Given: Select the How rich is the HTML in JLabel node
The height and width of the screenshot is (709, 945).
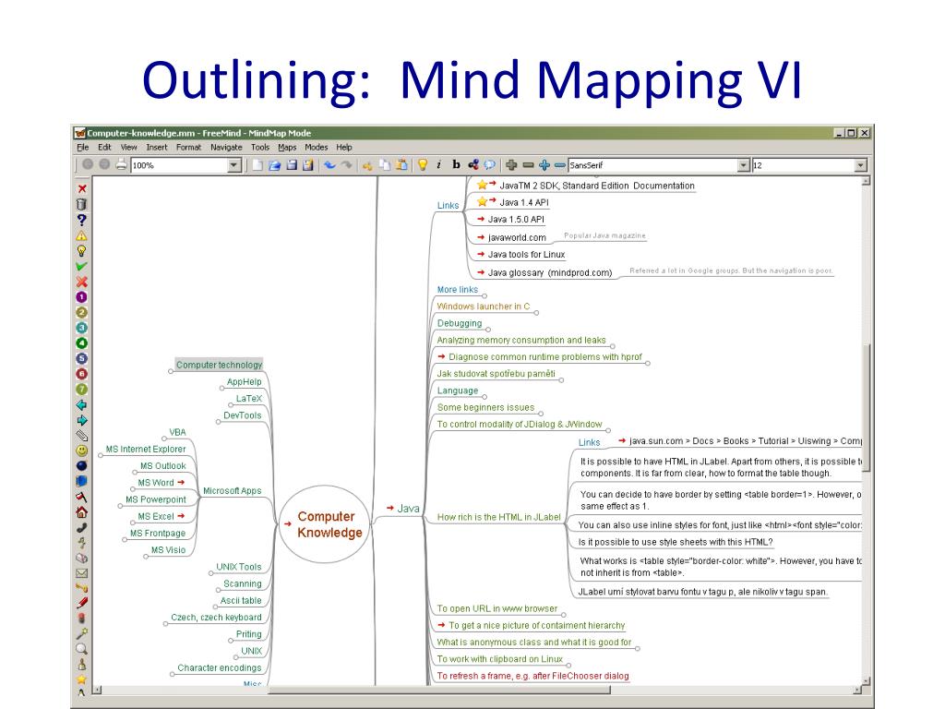Looking at the screenshot, I should pyautogui.click(x=498, y=517).
